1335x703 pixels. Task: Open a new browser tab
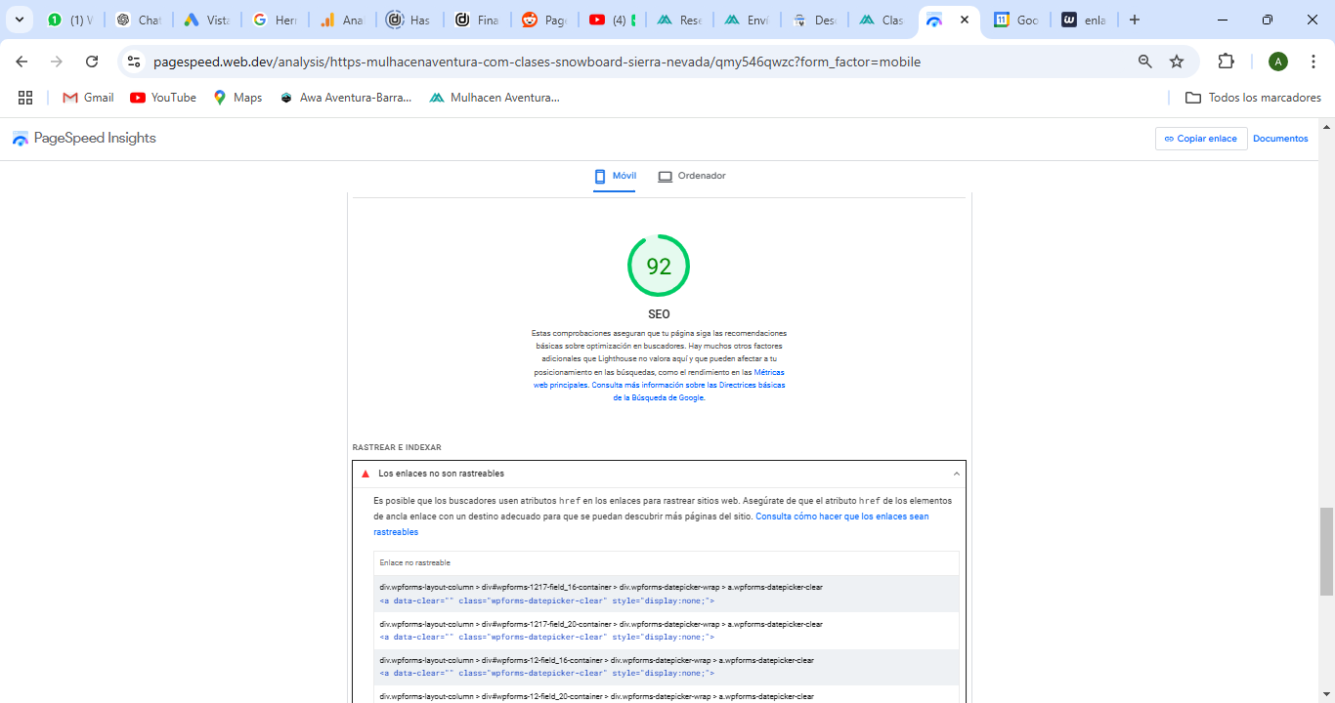(x=1135, y=20)
